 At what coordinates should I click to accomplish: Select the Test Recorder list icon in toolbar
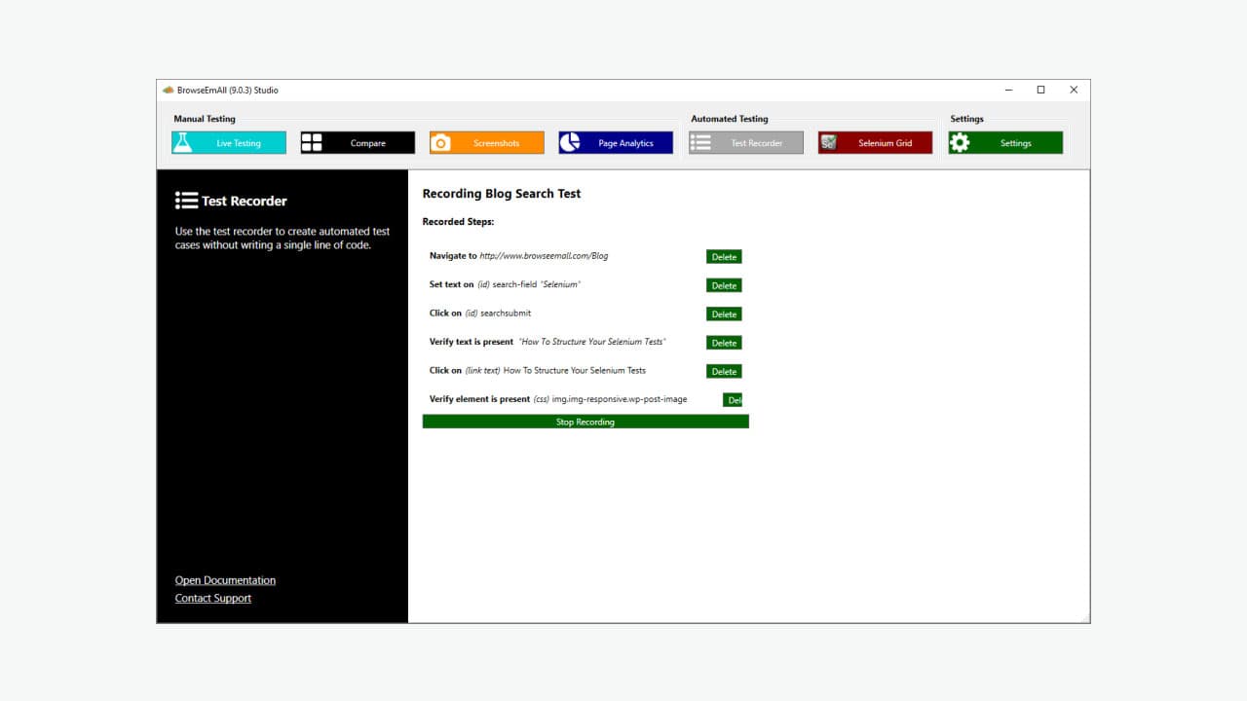pos(700,142)
